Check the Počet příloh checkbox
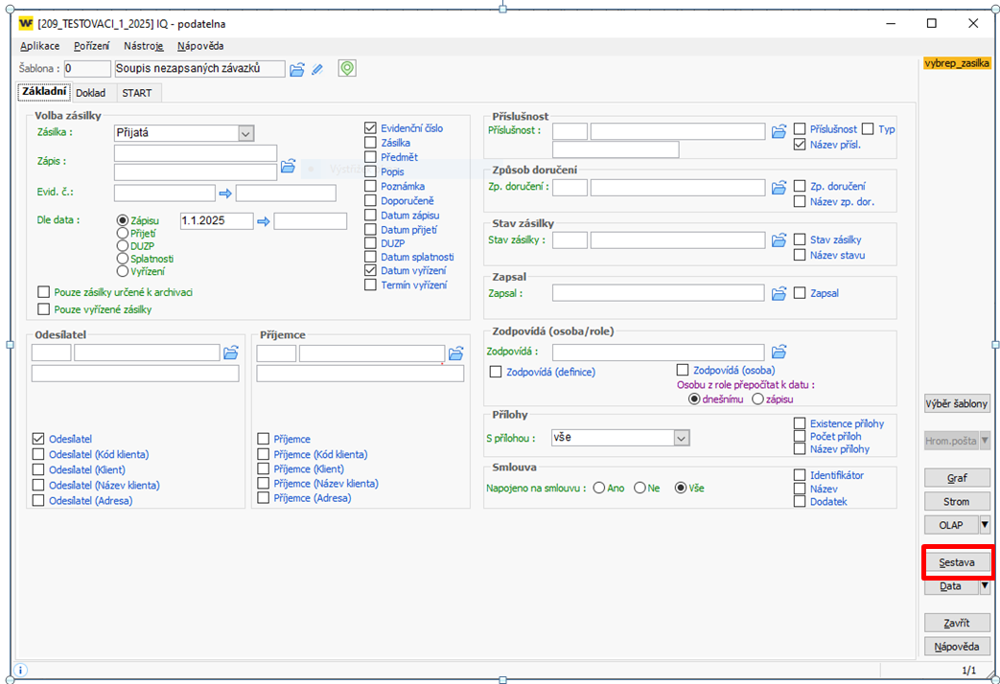1000x684 pixels. (x=800, y=436)
